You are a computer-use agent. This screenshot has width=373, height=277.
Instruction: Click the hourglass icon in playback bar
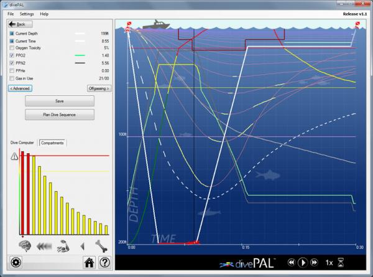click(x=341, y=263)
